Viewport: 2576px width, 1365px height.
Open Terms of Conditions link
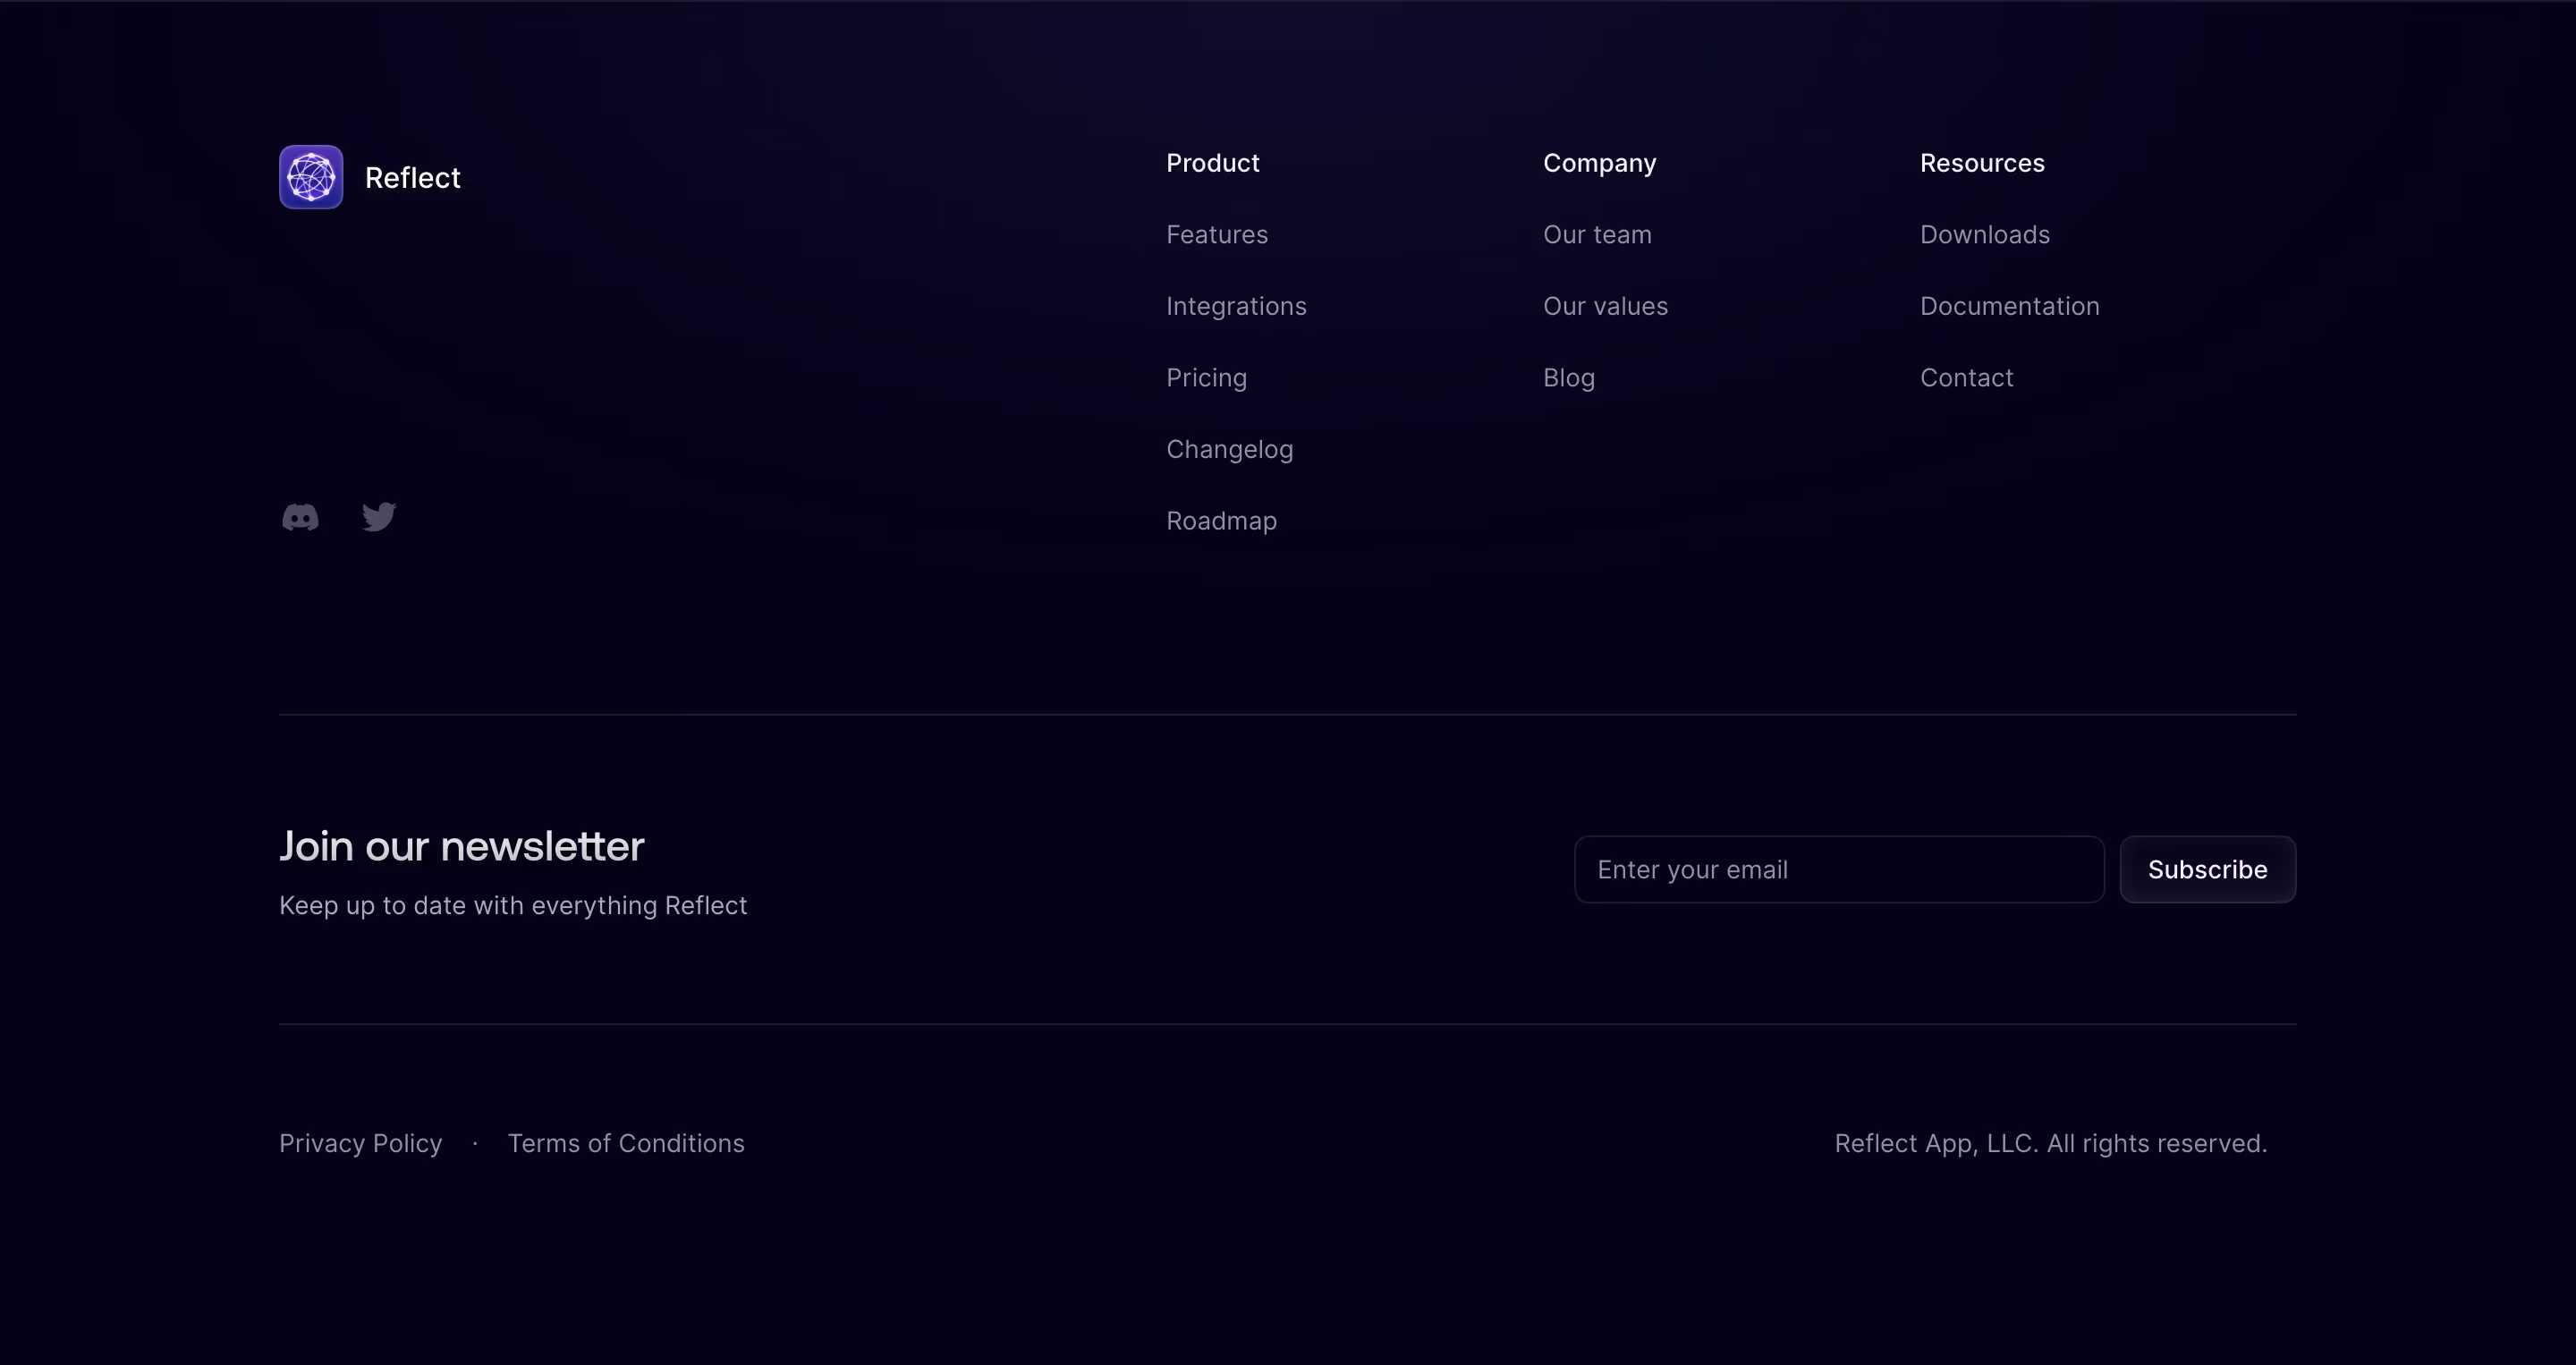point(626,1143)
